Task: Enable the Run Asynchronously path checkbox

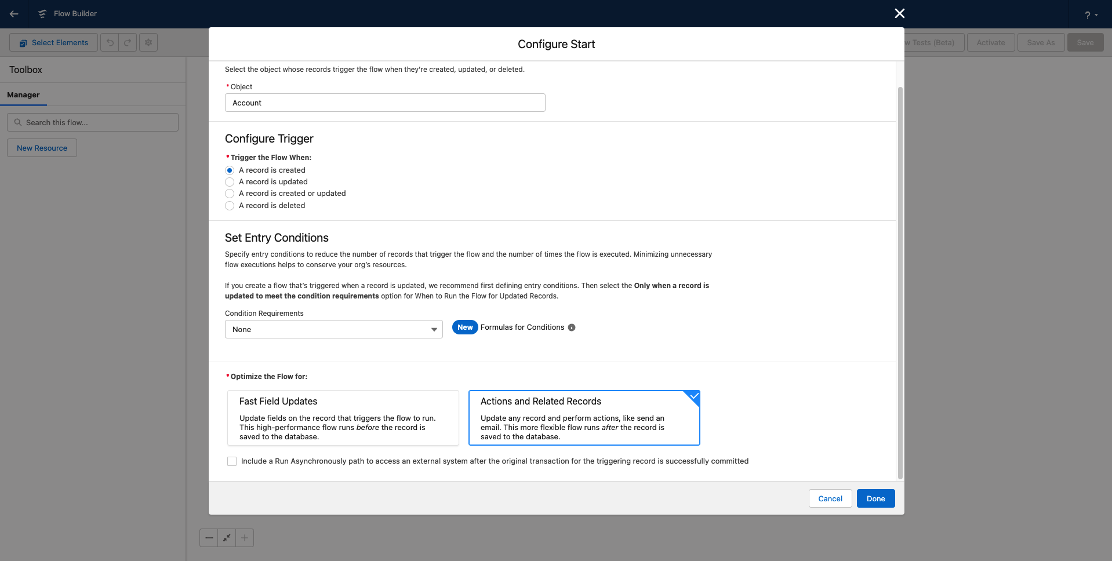Action: 232,461
